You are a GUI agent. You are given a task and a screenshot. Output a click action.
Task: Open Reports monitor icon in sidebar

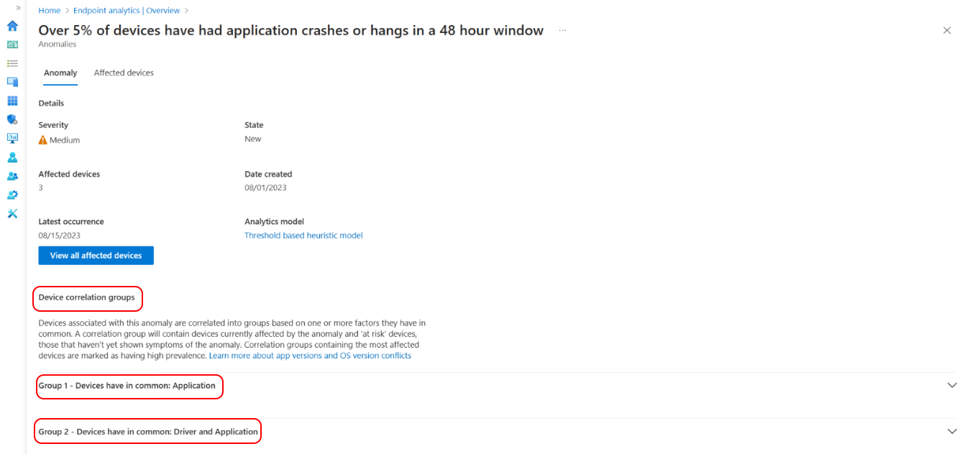click(x=12, y=138)
